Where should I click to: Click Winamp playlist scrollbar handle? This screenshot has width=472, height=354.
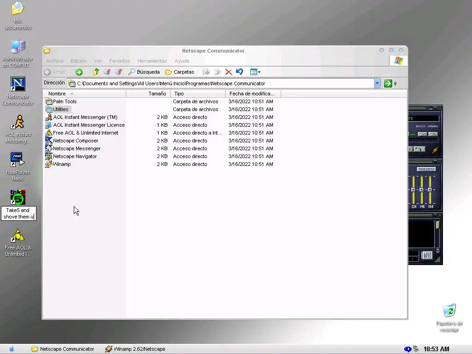click(437, 224)
